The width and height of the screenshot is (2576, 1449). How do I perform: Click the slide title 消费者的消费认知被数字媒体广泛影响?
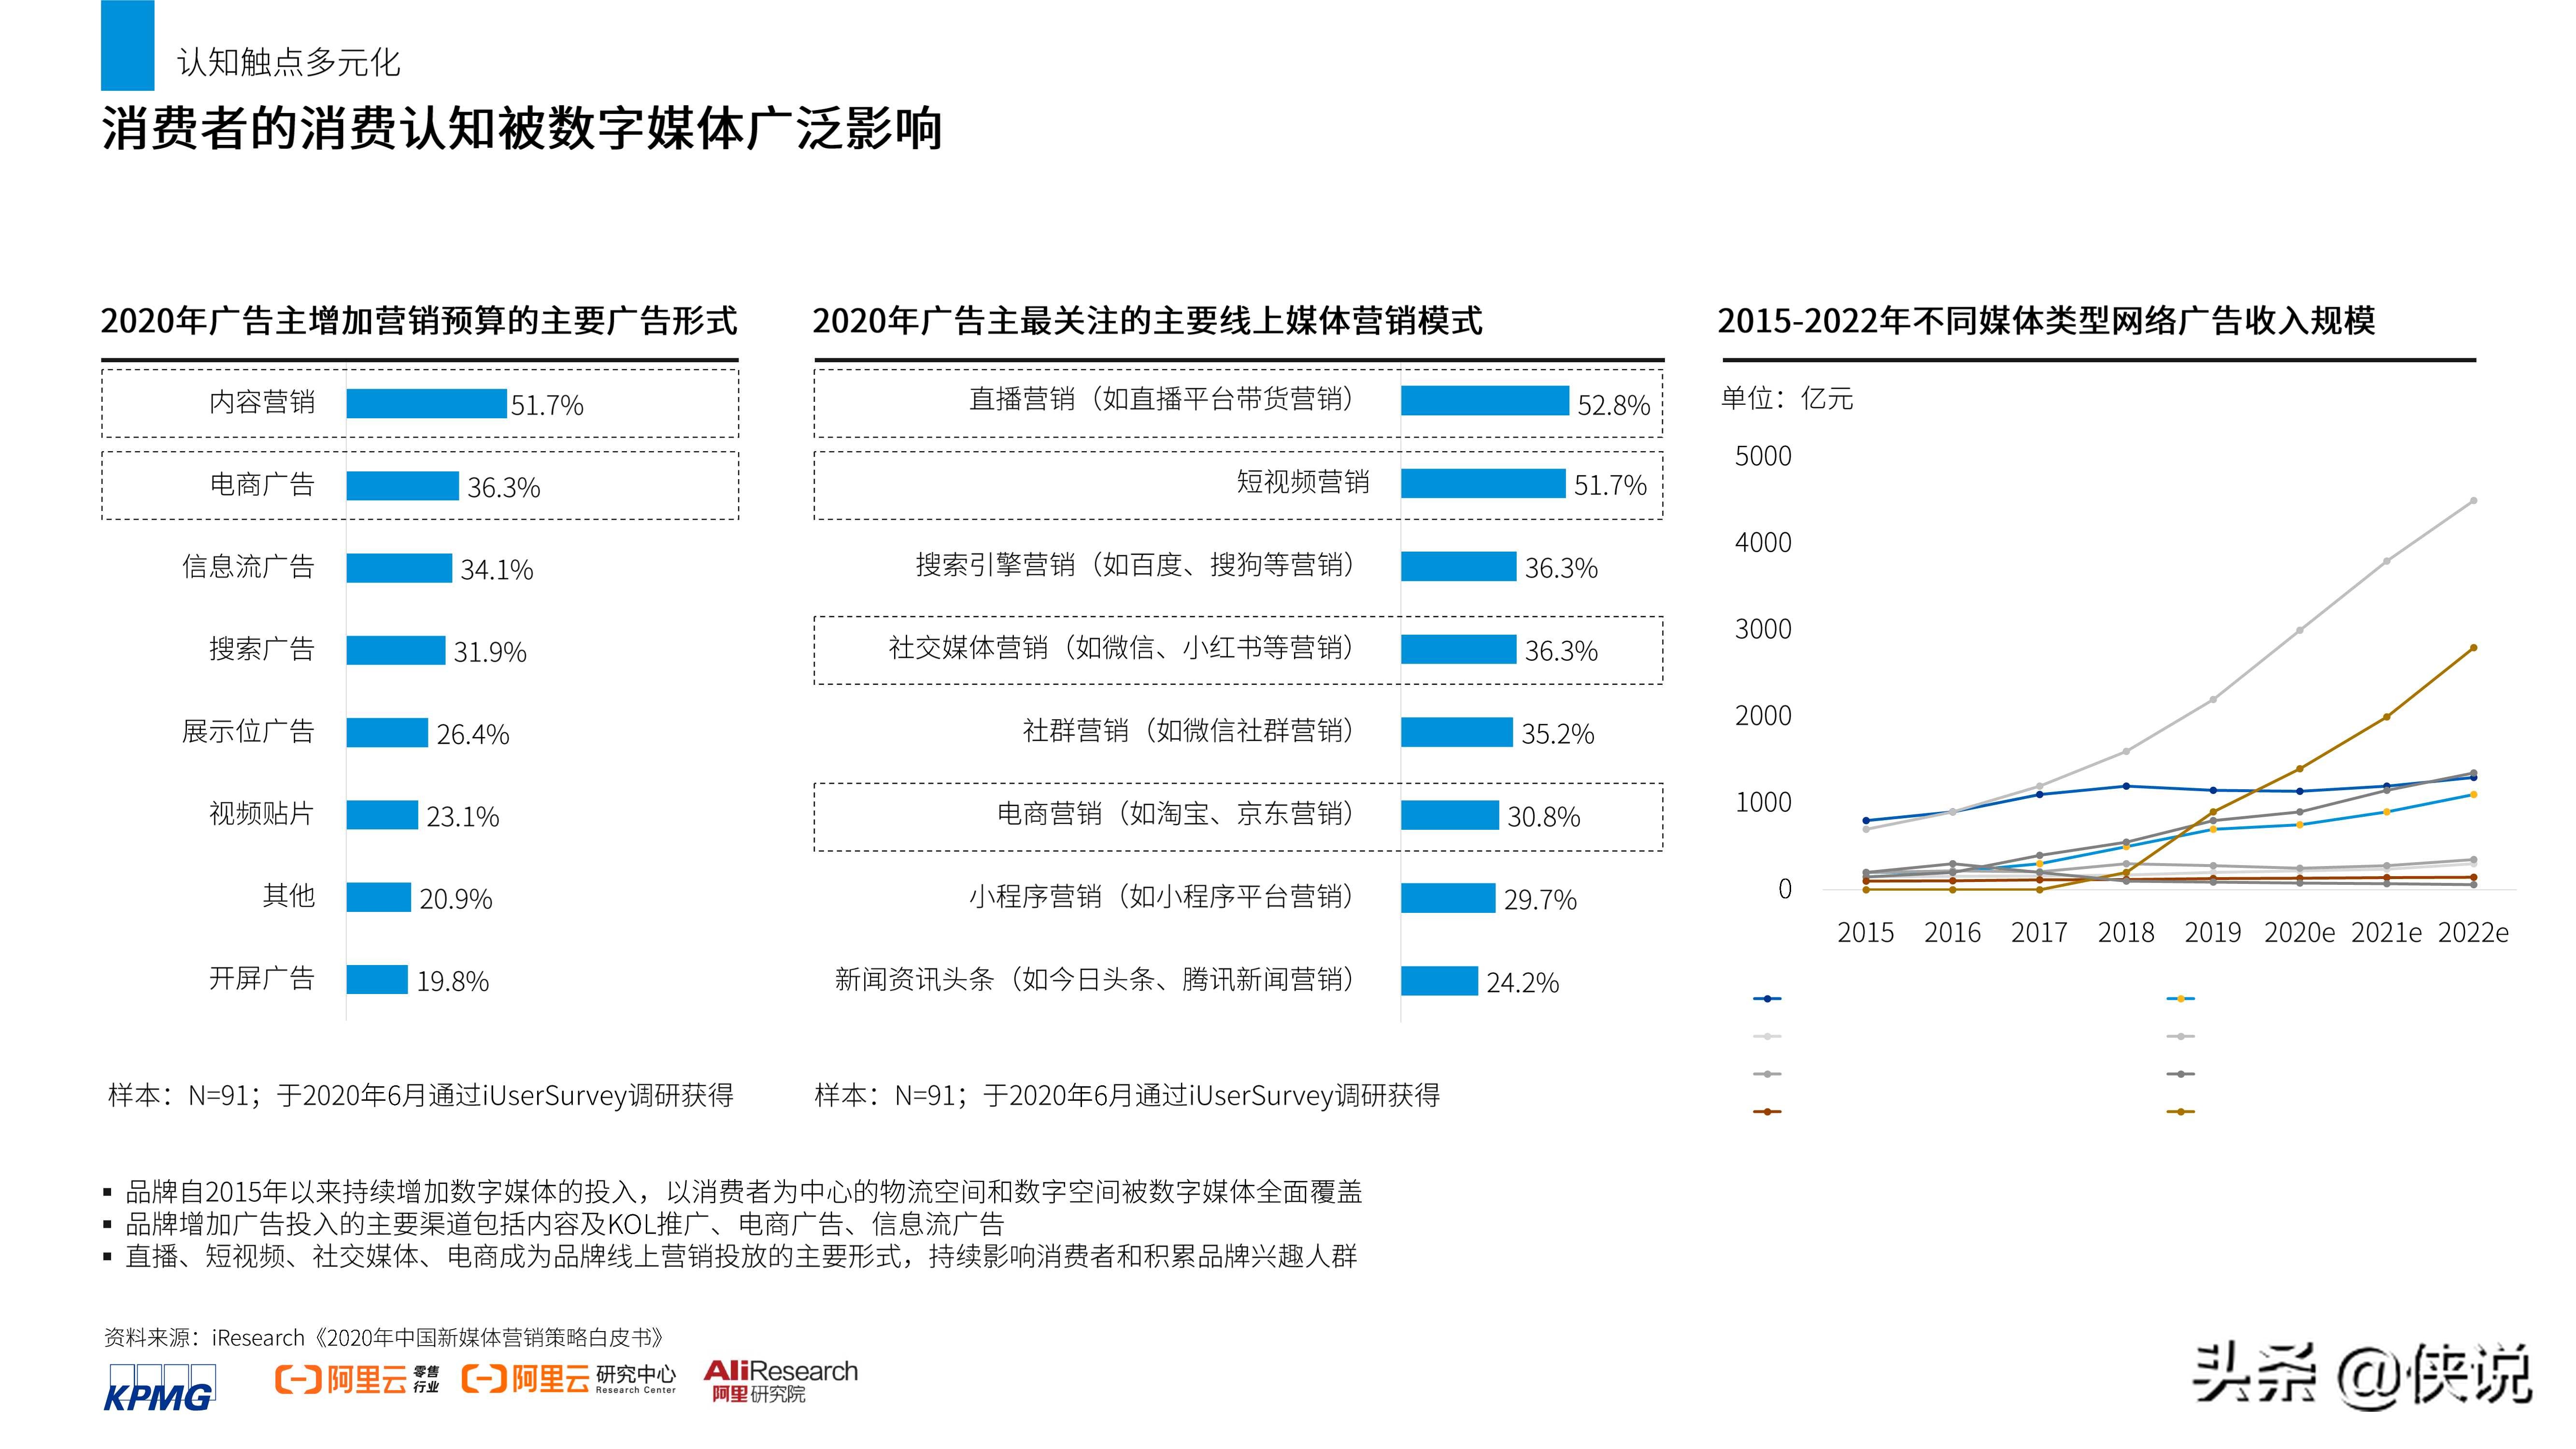[522, 129]
